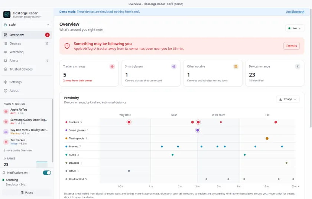Click the Notifications bell icon near toggle

pos(4,173)
